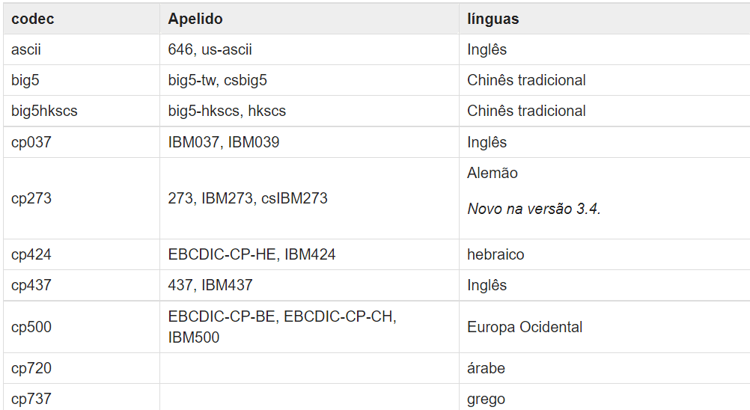Click the cp500 codec cell

[82, 327]
